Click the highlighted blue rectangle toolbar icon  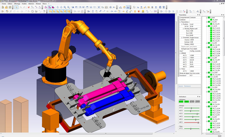click(128, 7)
